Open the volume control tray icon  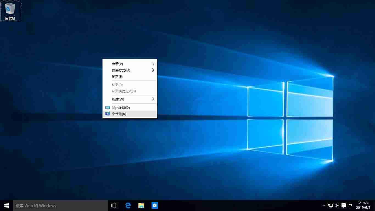[337, 206]
